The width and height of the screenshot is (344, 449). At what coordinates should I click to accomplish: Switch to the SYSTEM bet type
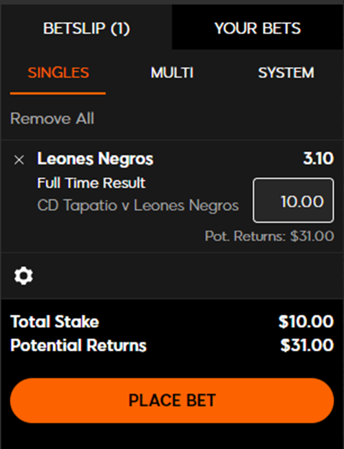(x=286, y=73)
